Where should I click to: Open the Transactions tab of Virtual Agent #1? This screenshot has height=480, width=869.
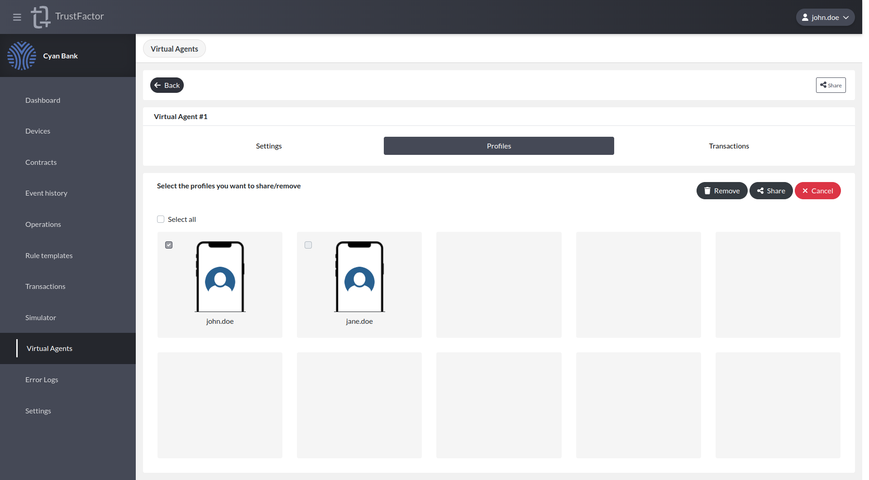point(728,146)
